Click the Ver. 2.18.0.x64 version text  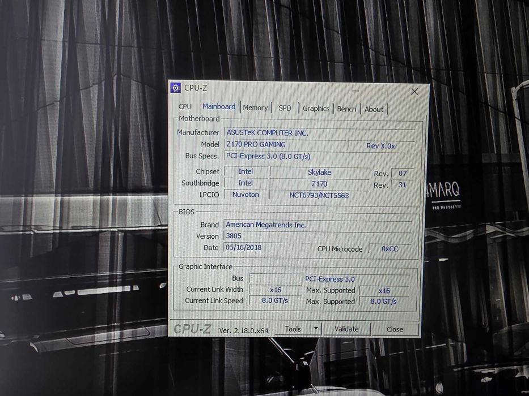(244, 331)
